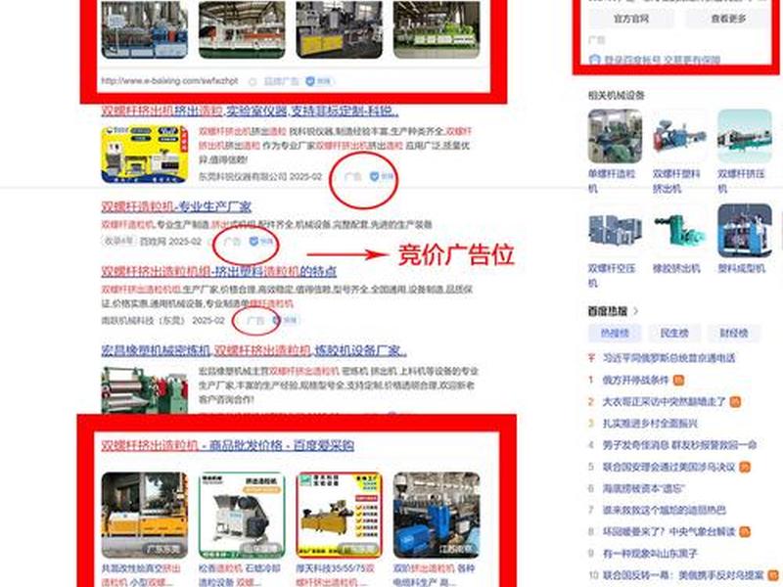Click the 热 badge next to 联合国反转一幕
The image size is (783, 587).
coord(774,575)
